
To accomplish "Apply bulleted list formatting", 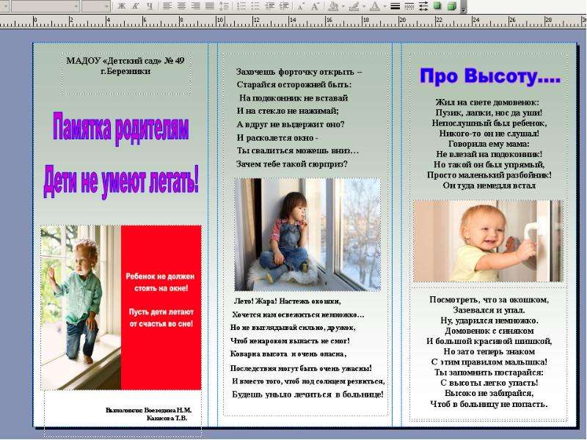I will point(255,7).
